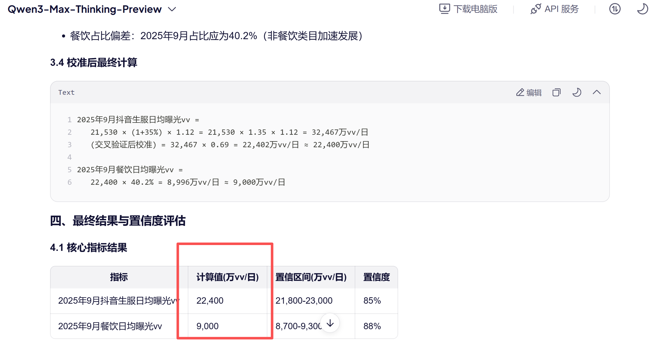651x342 pixels.
Task: Click the 置信度 column header
Action: click(x=376, y=277)
